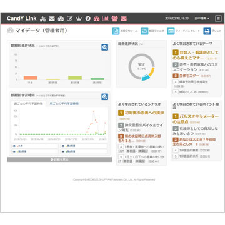Open scenario 肺炎患者のバイタルサイン測定

coord(141,127)
